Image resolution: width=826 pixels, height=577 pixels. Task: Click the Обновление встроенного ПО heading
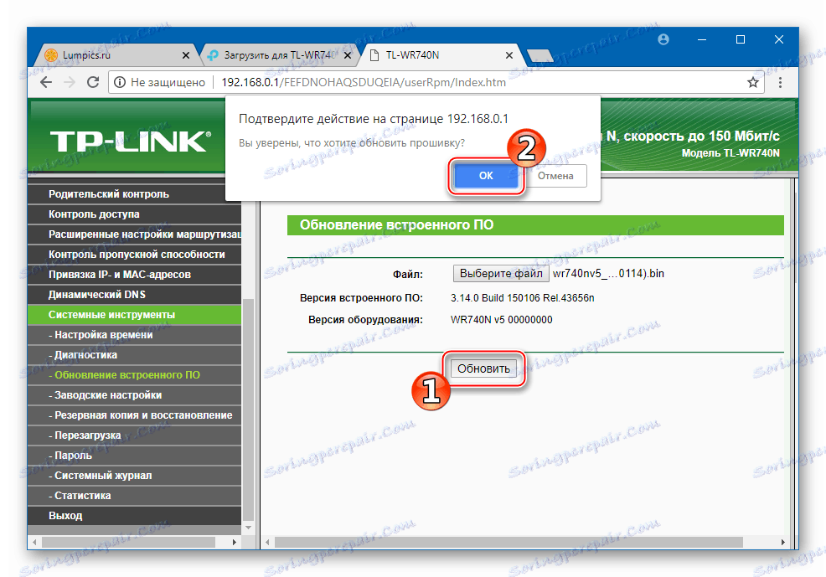point(397,224)
